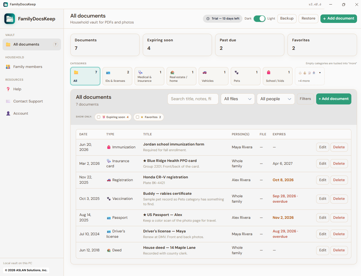Edit the Buddy — rabies certificate row
The height and width of the screenshot is (276, 361).
(x=323, y=199)
